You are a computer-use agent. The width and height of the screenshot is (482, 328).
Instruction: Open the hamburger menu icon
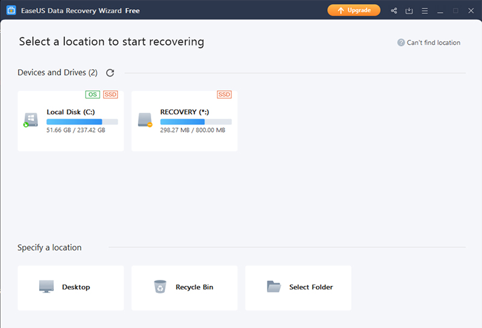click(x=425, y=11)
